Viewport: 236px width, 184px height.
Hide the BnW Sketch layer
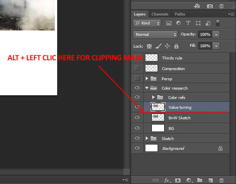click(137, 117)
